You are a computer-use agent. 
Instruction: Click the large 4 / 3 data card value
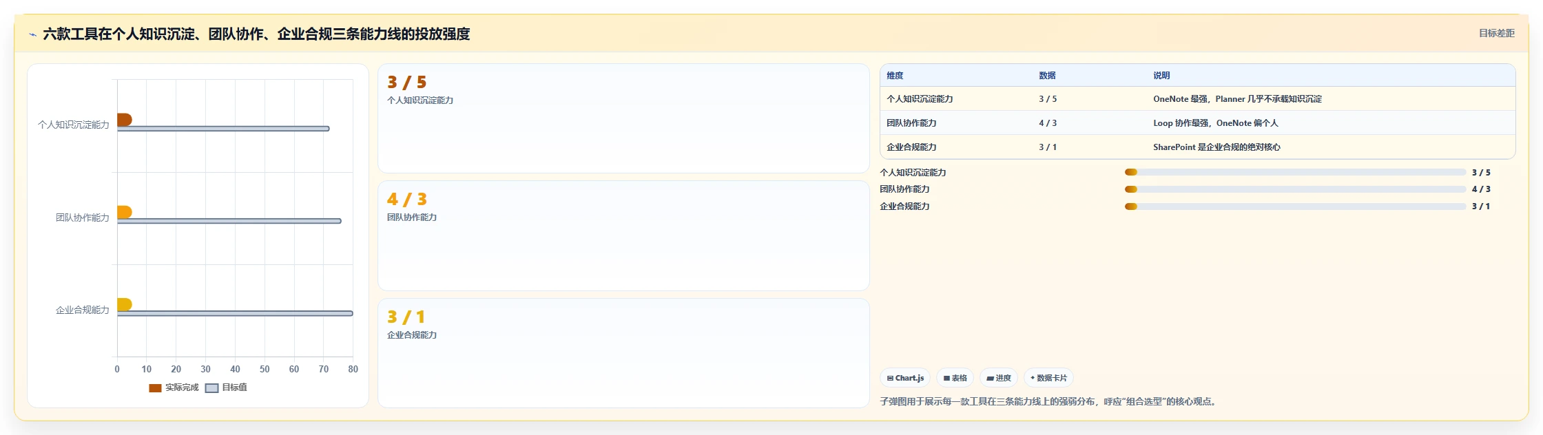[407, 199]
